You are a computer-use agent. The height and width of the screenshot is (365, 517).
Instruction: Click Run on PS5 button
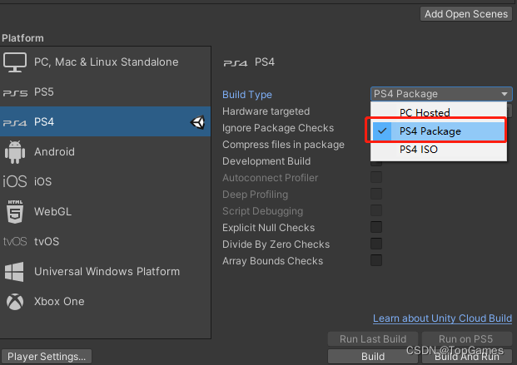(466, 339)
